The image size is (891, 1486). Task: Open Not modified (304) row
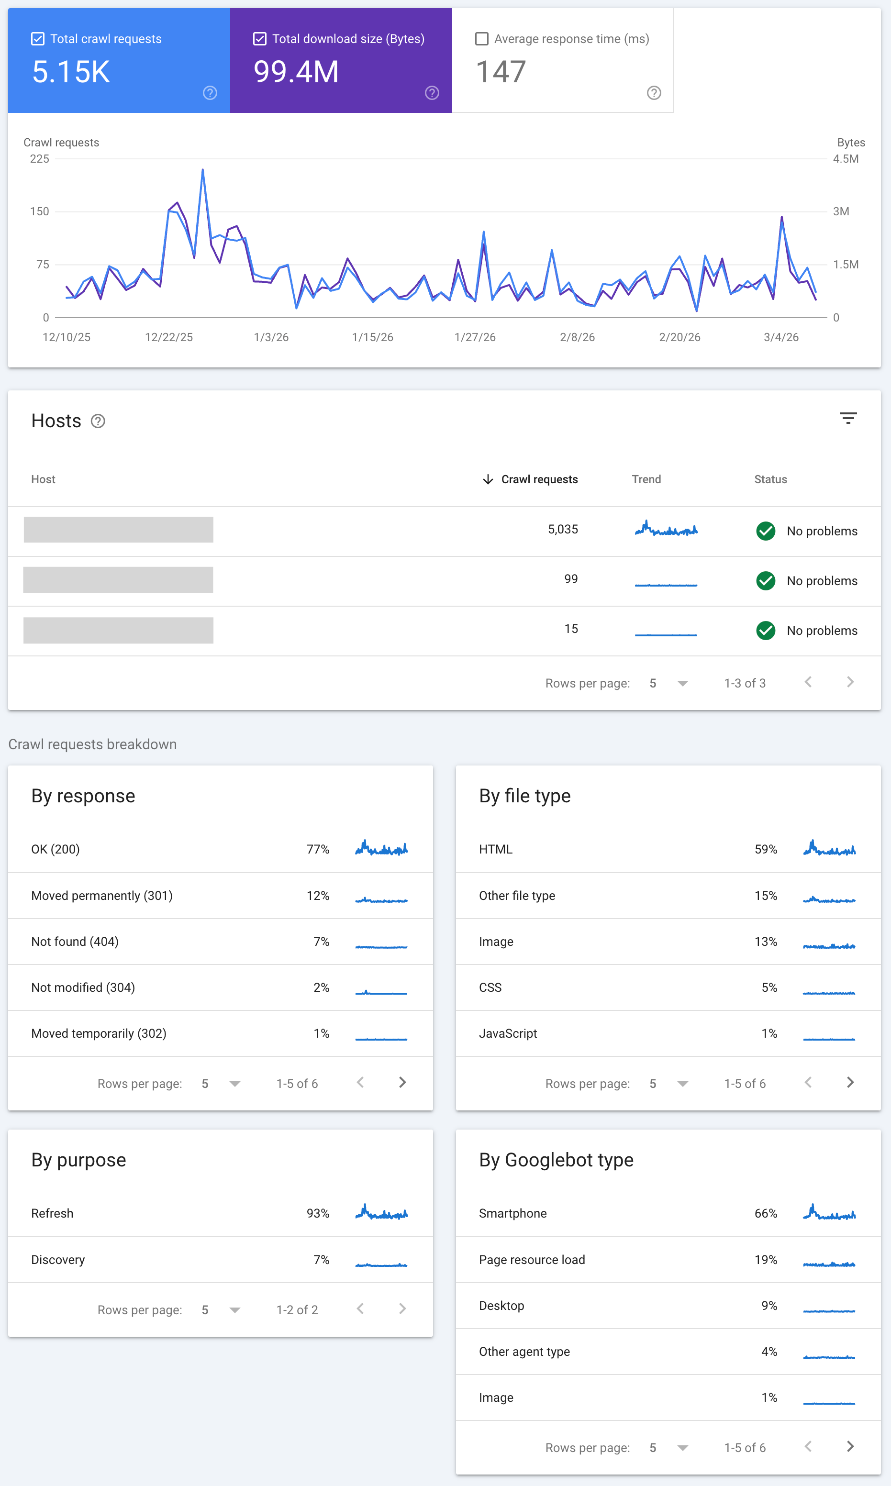(x=220, y=987)
